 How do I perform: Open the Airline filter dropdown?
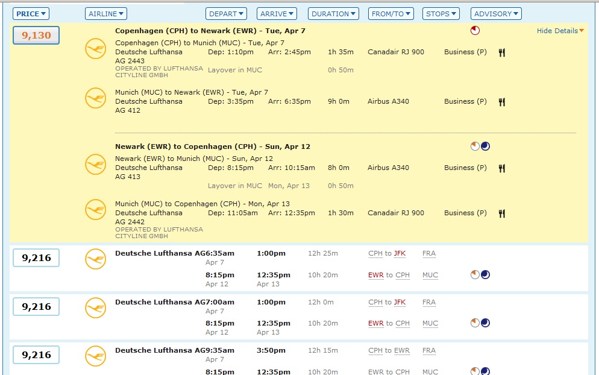click(x=106, y=14)
